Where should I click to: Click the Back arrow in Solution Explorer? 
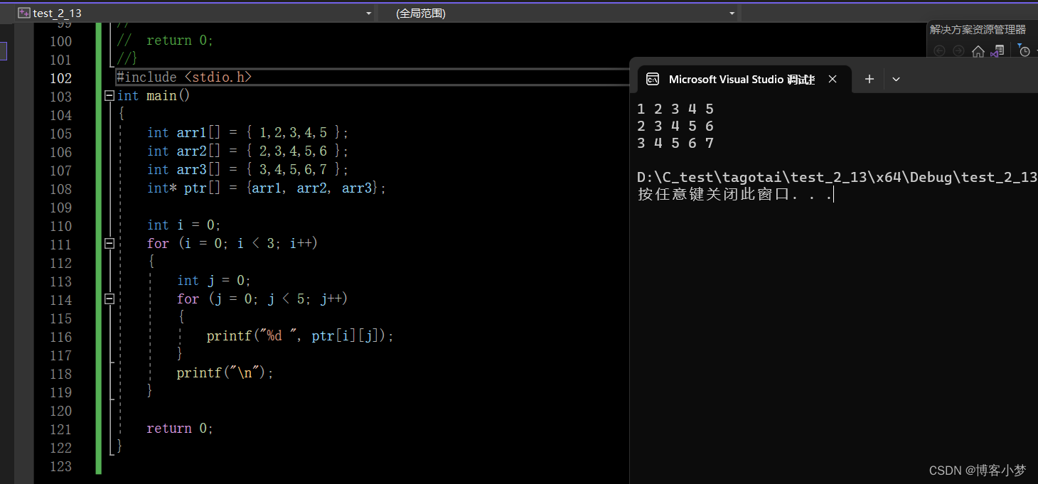[939, 50]
